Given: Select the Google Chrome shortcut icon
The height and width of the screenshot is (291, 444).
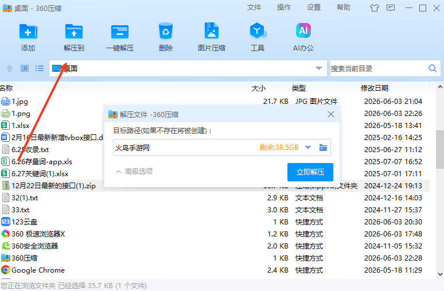Looking at the screenshot, I should pos(5,270).
